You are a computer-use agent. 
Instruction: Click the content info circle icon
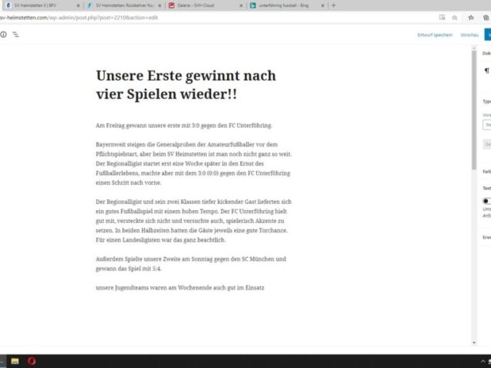[3, 34]
